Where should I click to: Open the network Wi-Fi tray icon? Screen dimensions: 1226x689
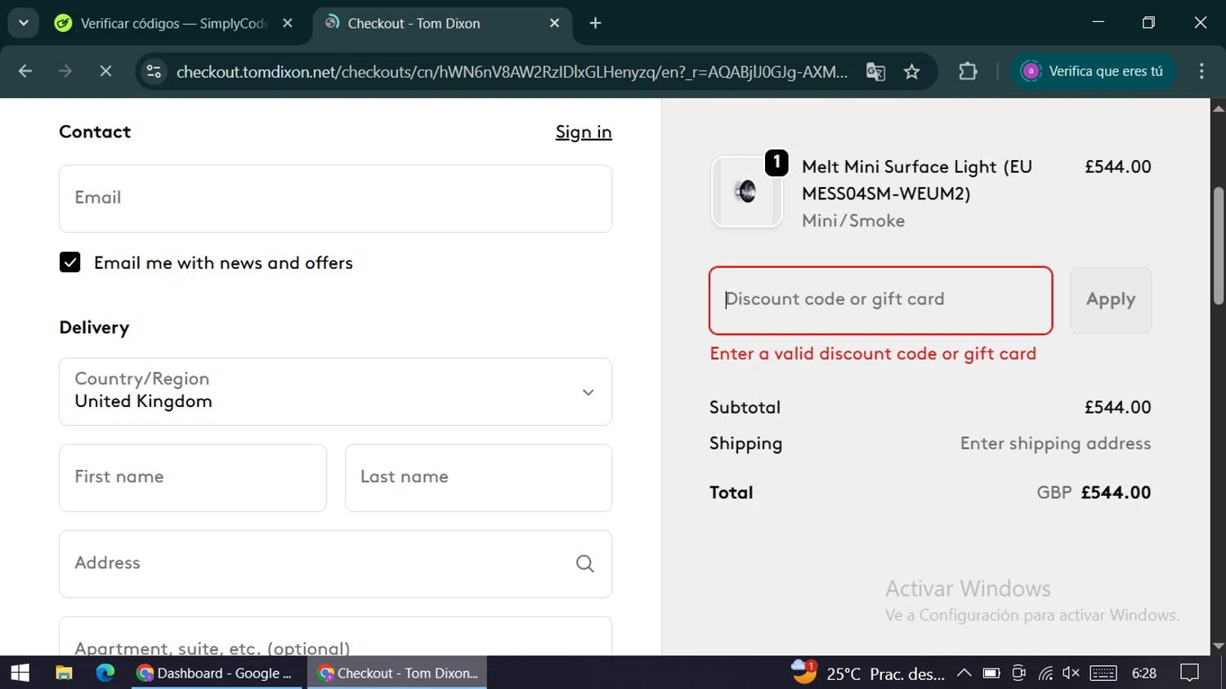click(1045, 673)
